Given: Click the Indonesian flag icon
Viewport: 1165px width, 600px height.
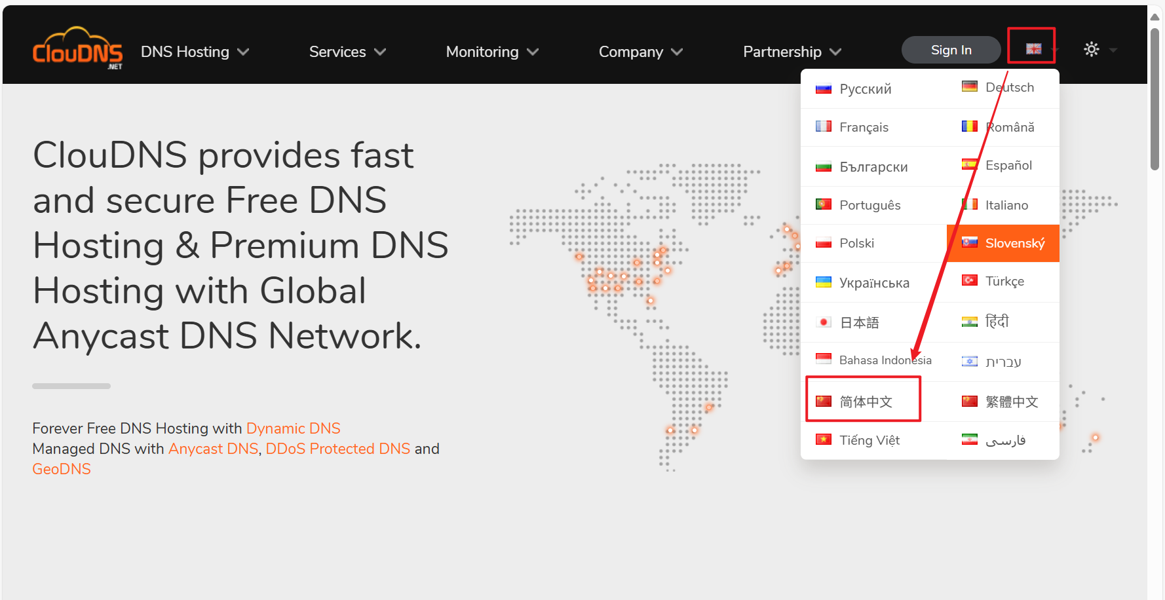Looking at the screenshot, I should 824,359.
